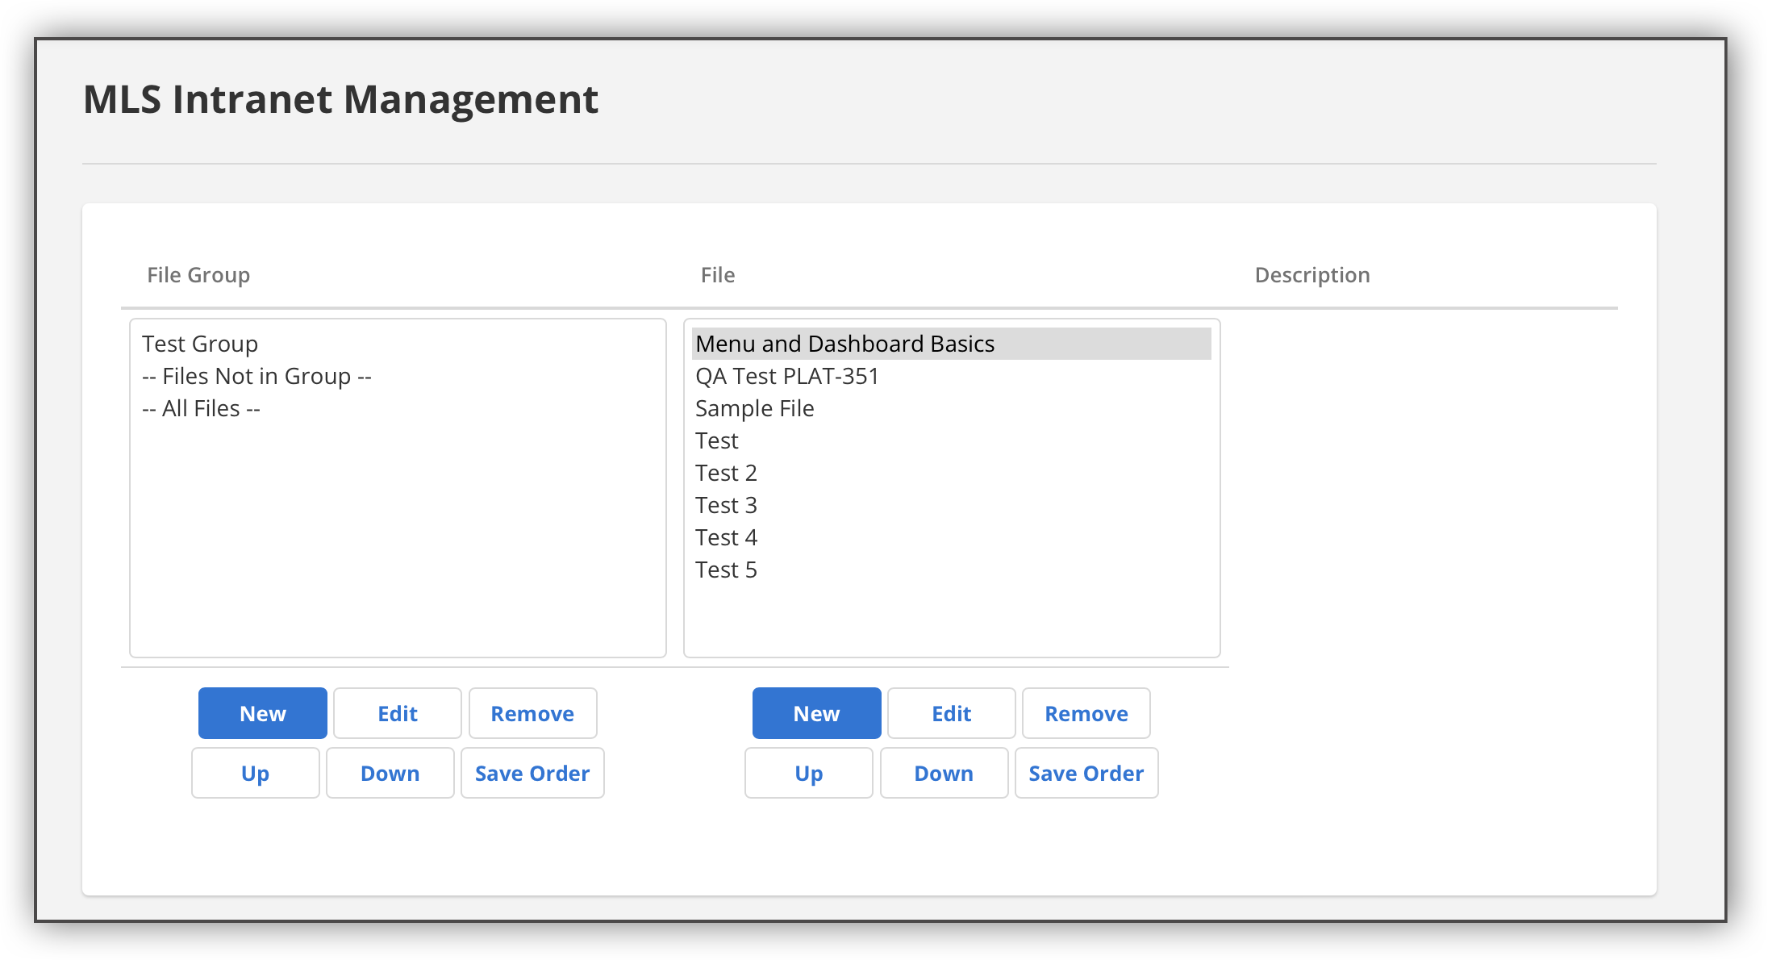Click the File Group column header
The height and width of the screenshot is (960, 1768).
(x=198, y=275)
